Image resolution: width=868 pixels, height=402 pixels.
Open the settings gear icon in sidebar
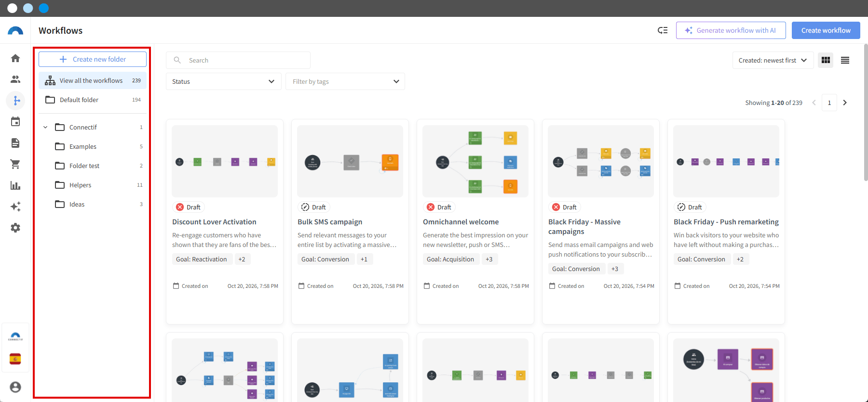coord(15,228)
